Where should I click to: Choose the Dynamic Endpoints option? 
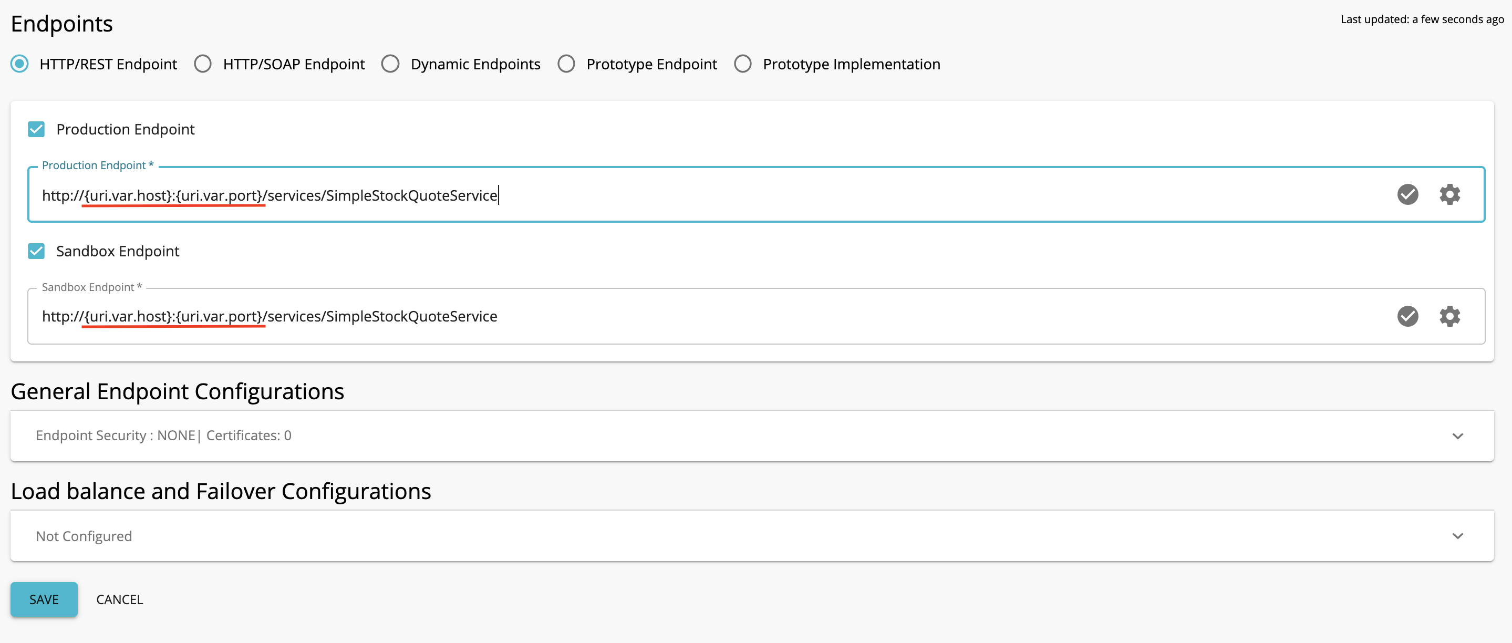pos(390,64)
